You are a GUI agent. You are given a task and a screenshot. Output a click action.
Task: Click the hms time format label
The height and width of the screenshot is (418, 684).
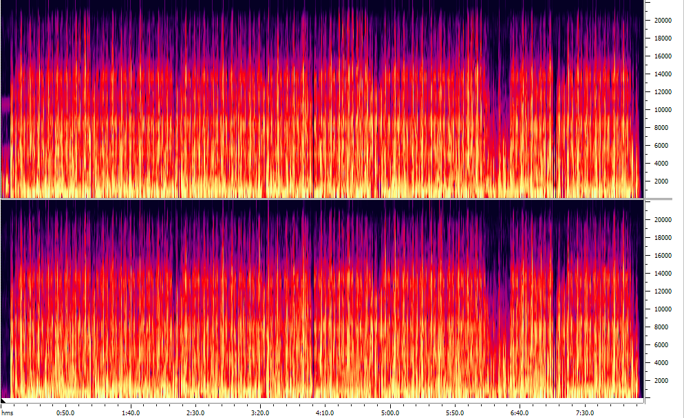pos(8,412)
